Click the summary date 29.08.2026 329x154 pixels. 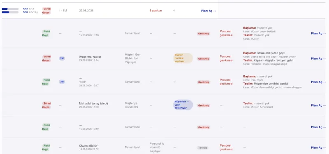(86, 11)
